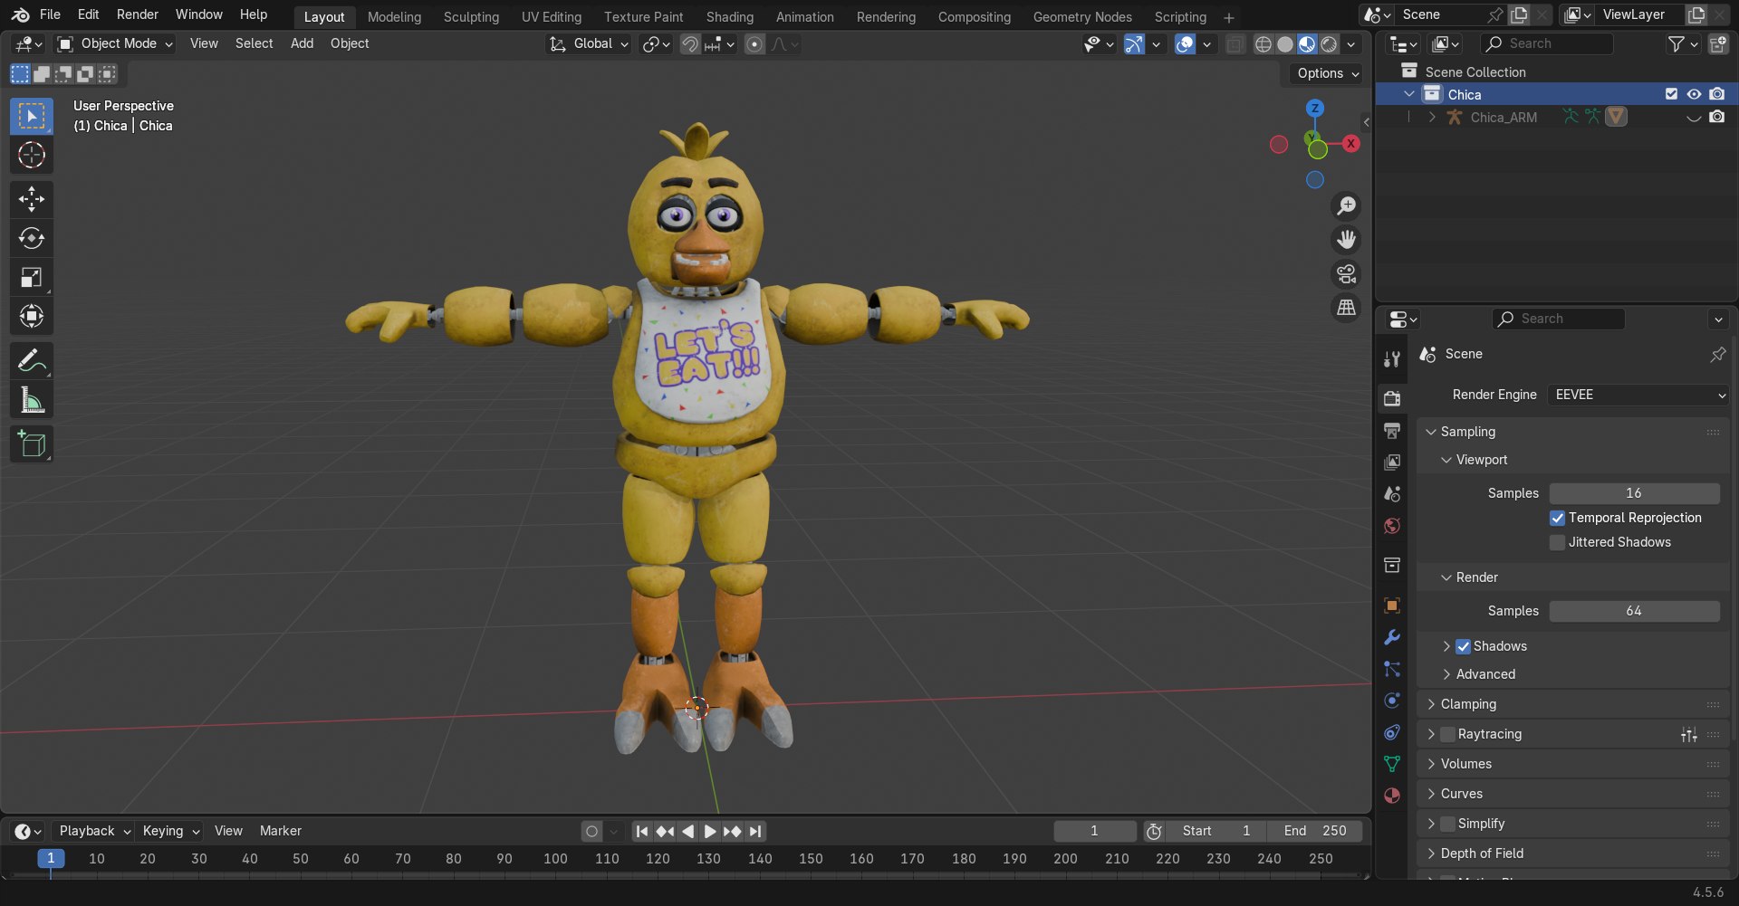
Task: Select the Rotate tool
Action: 32,238
